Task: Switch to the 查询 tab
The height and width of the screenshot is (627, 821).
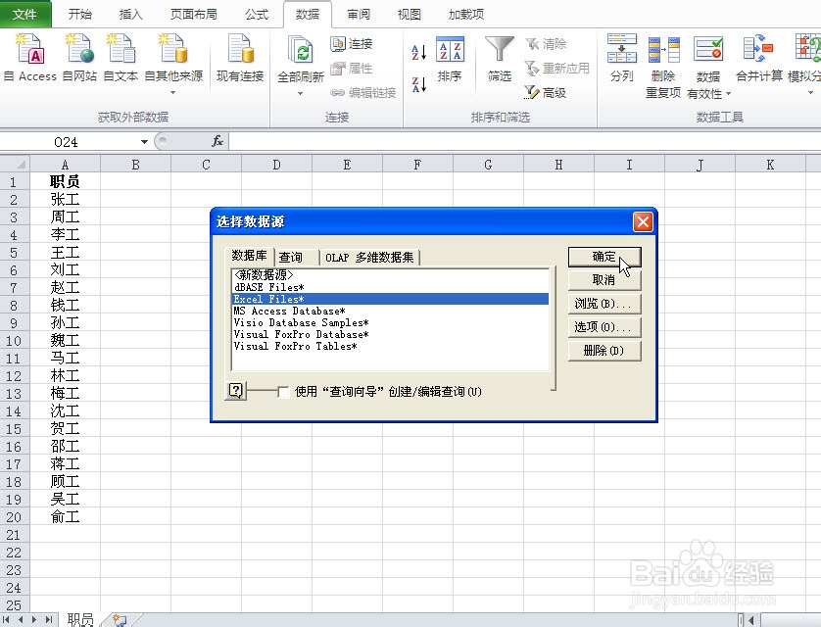Action: pos(294,256)
